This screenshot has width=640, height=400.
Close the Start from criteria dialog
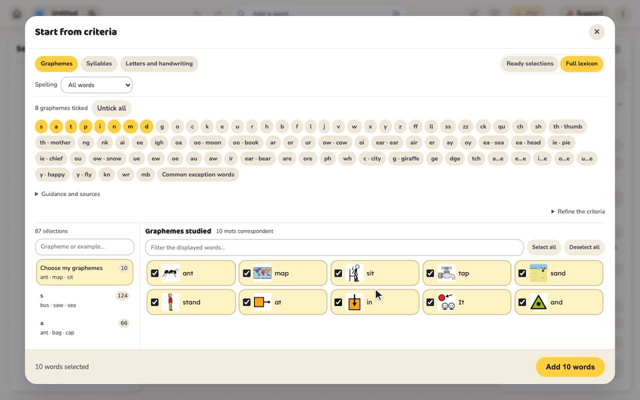[597, 32]
